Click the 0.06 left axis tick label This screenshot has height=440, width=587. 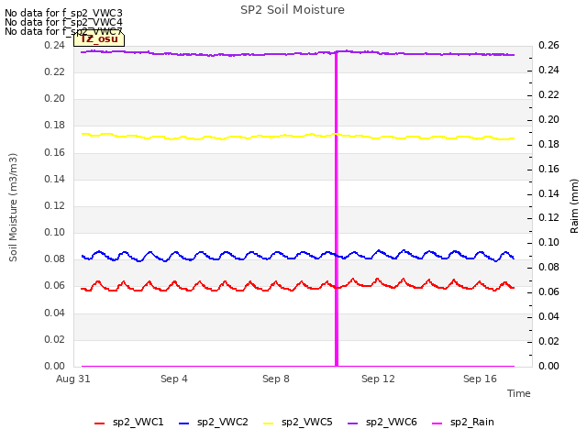(55, 286)
